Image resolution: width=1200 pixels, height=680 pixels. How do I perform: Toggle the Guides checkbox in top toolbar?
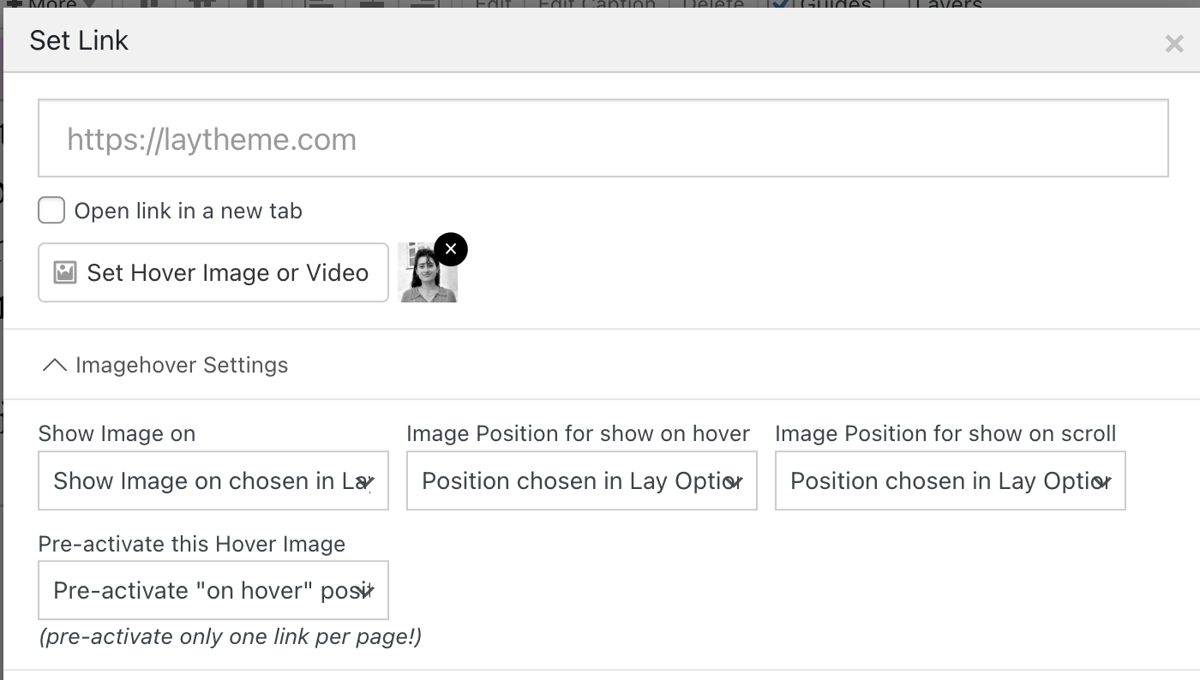coord(779,4)
